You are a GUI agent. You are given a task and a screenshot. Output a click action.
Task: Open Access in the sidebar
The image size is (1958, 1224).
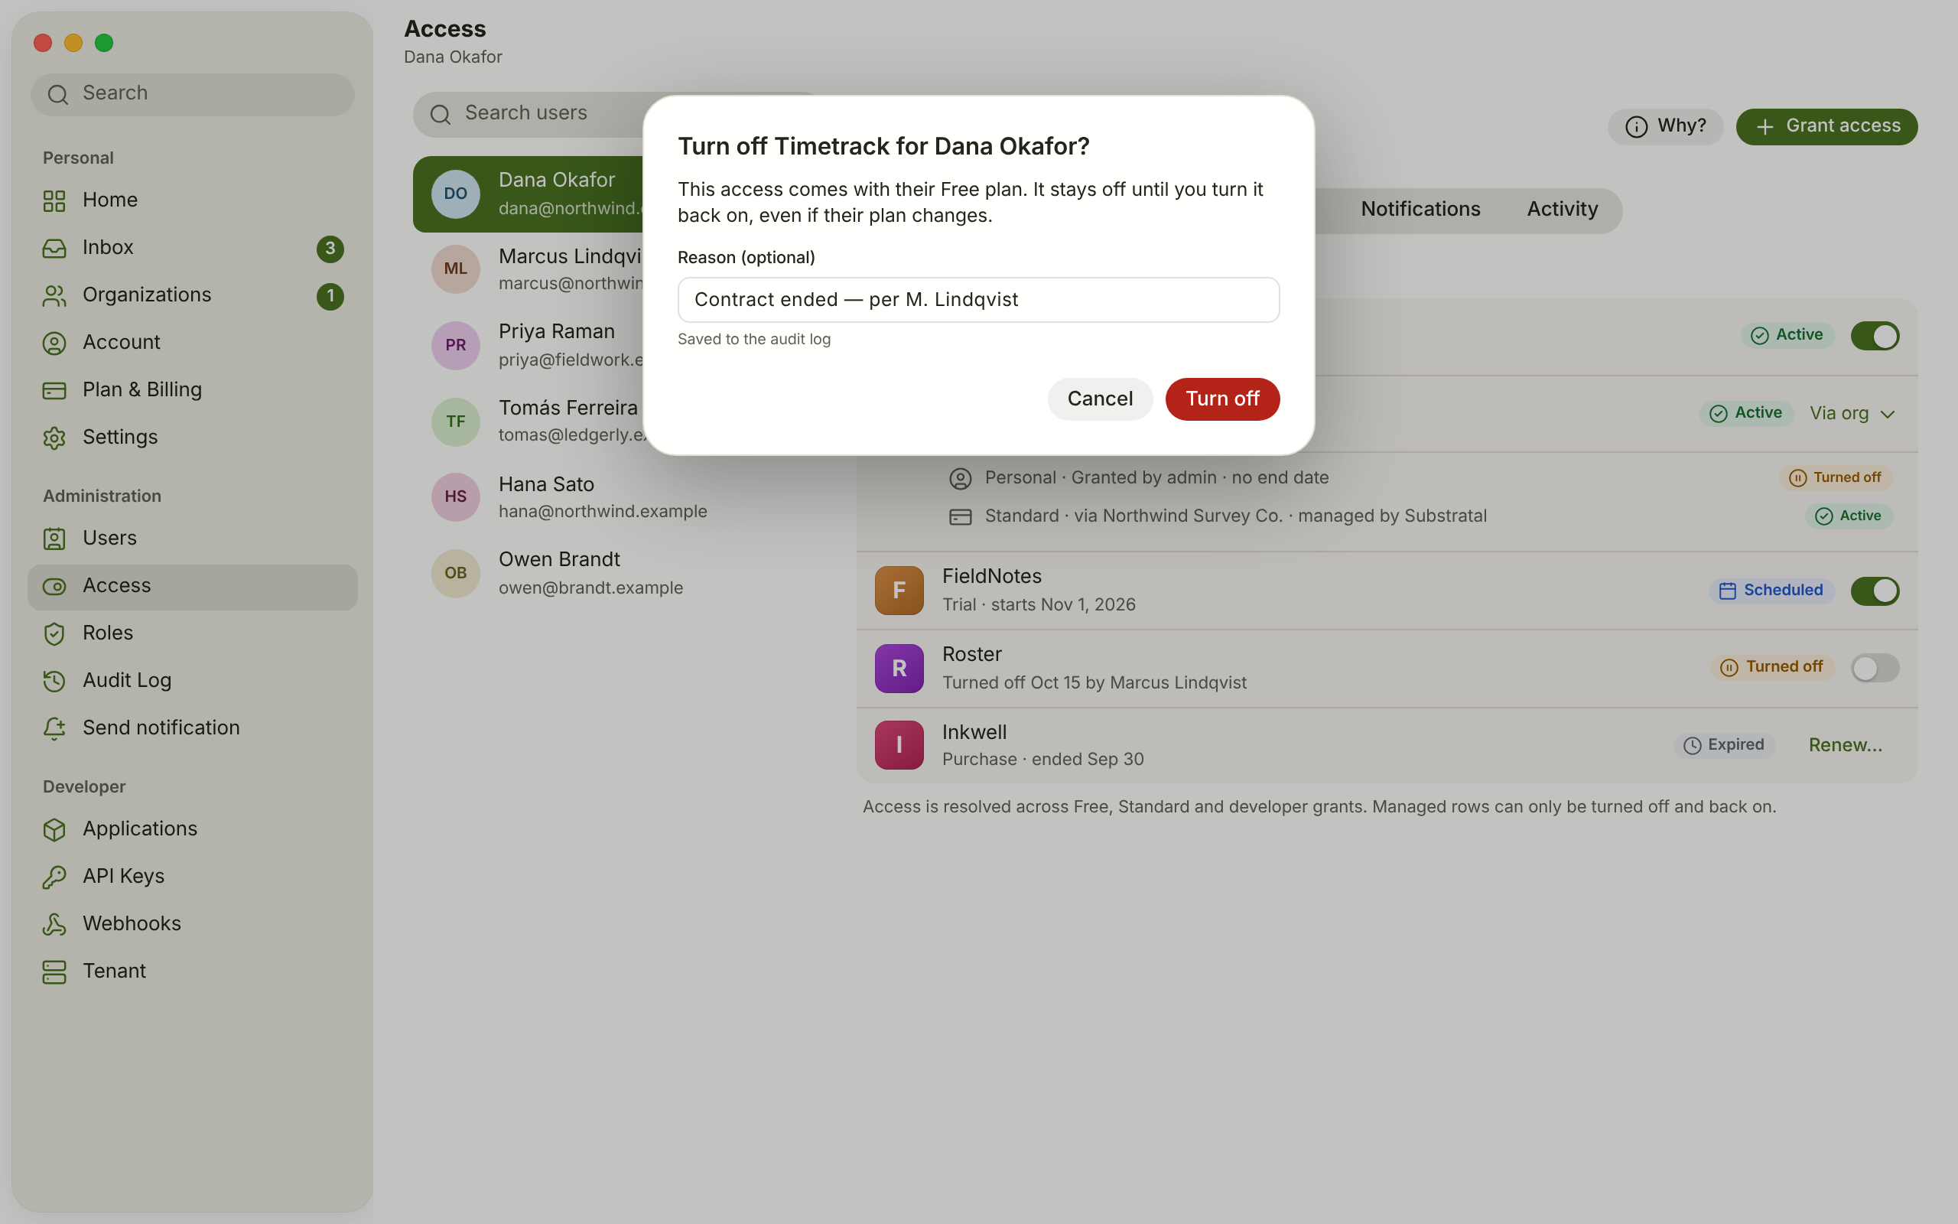coord(193,587)
